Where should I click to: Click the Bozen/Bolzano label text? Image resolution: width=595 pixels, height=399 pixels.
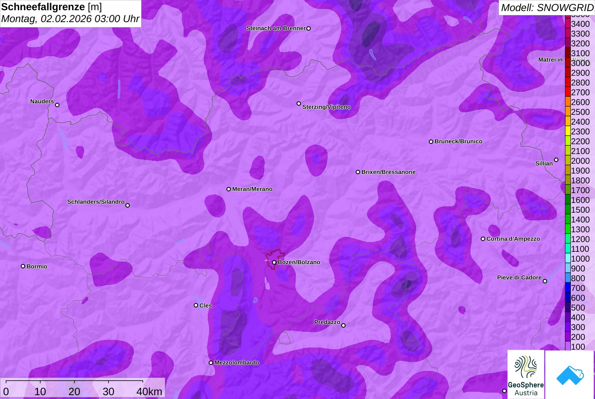[x=299, y=262]
